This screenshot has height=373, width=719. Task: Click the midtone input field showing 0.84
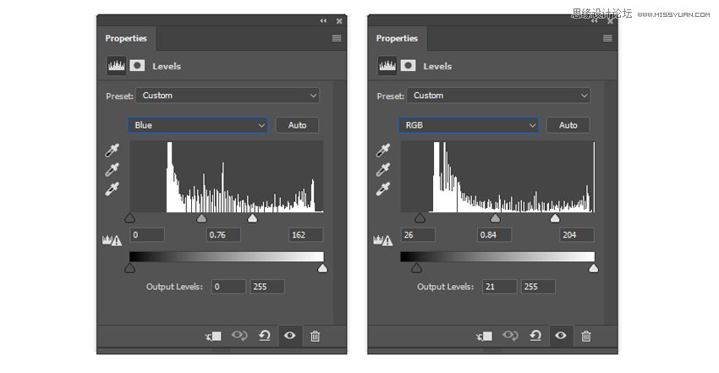coord(494,234)
